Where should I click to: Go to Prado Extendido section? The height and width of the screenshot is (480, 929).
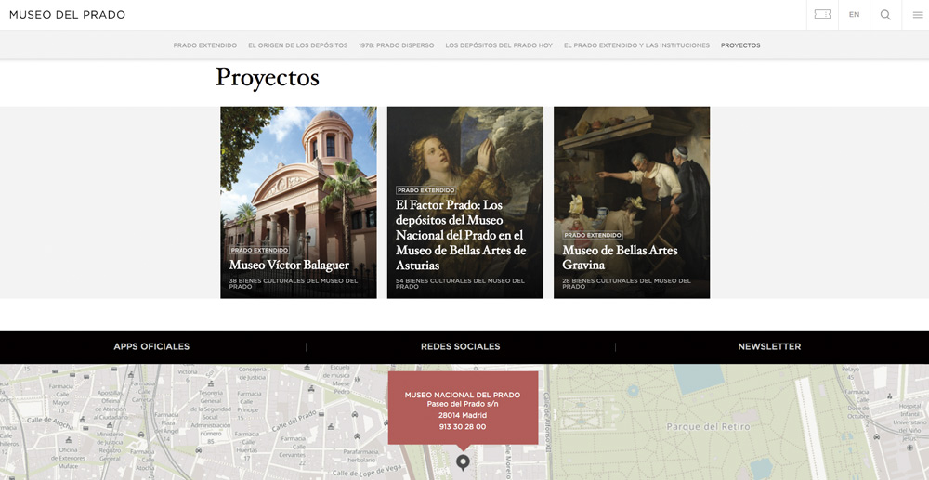click(x=204, y=45)
